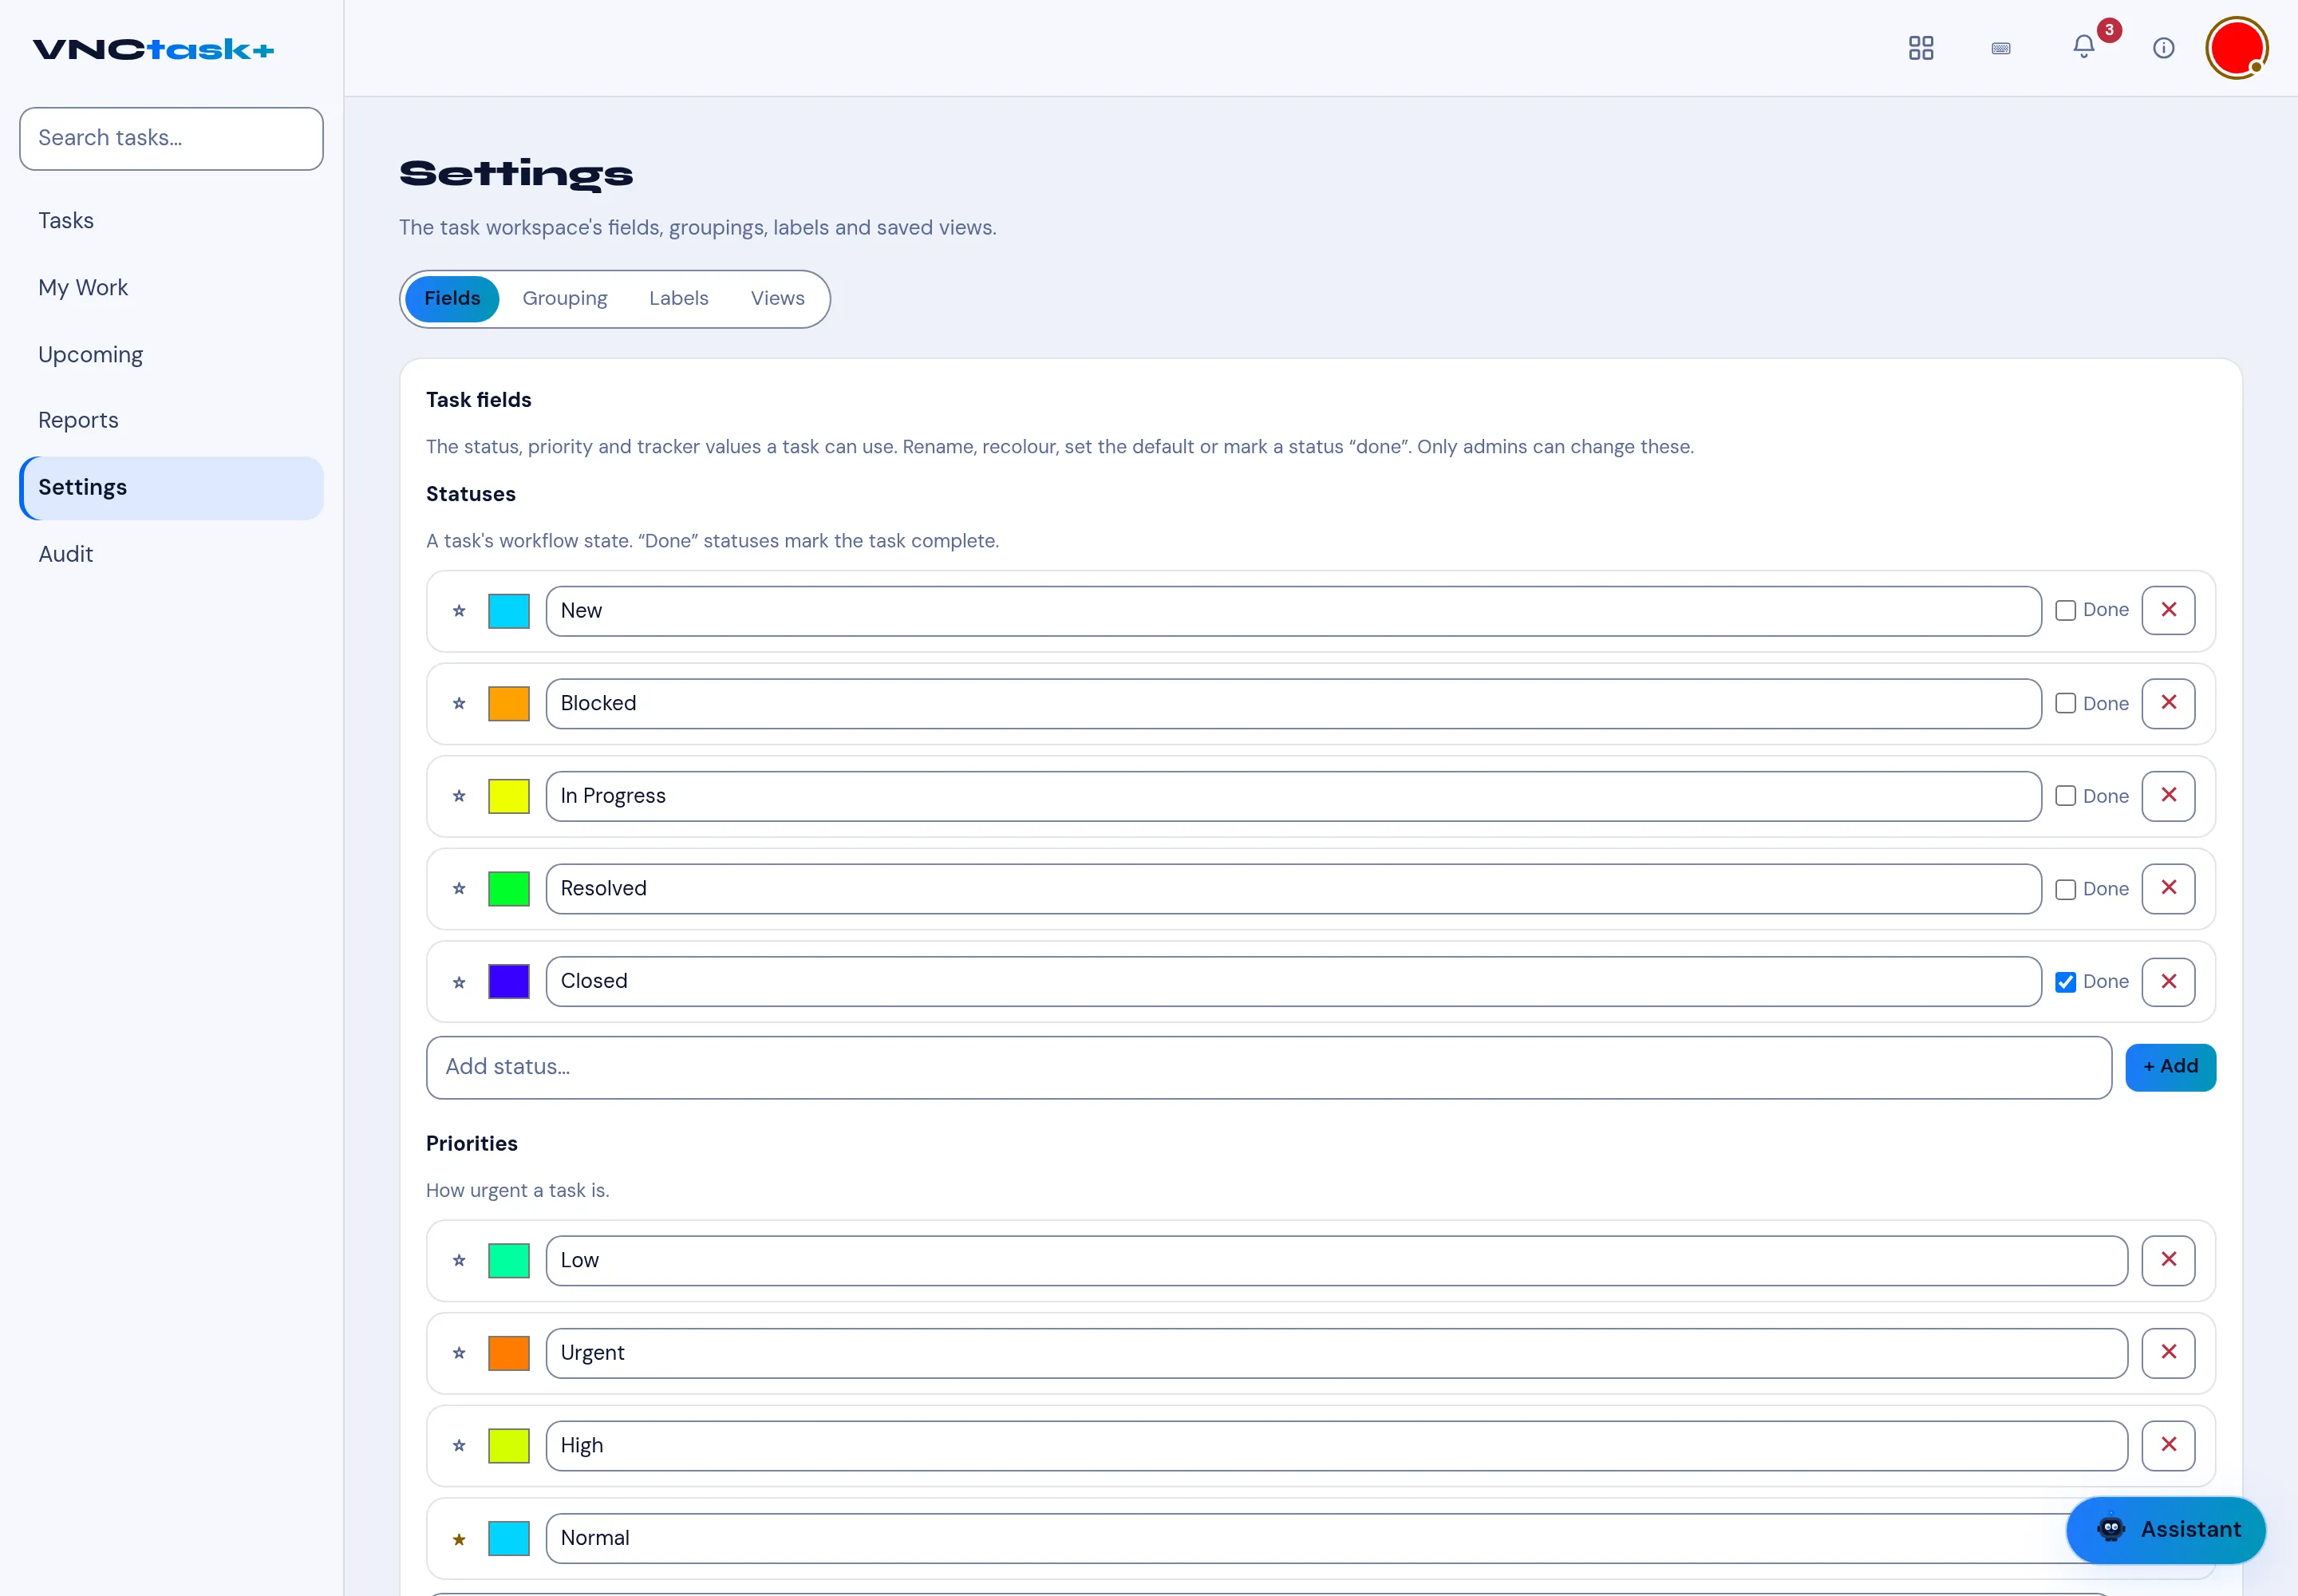Viewport: 2298px width, 1596px height.
Task: Go to Upcoming in the sidebar
Action: [171, 355]
